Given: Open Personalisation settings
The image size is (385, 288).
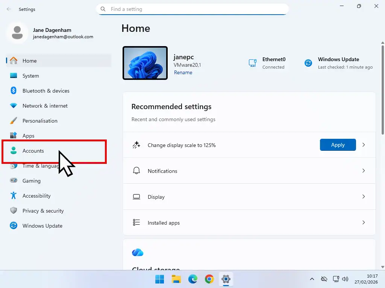Looking at the screenshot, I should pos(40,121).
